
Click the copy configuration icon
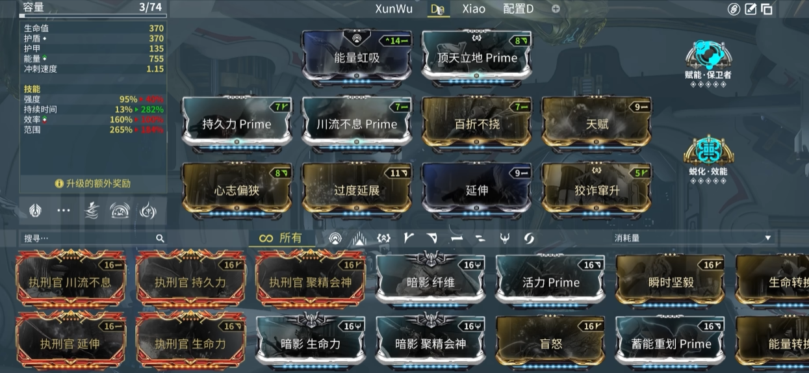(x=767, y=9)
